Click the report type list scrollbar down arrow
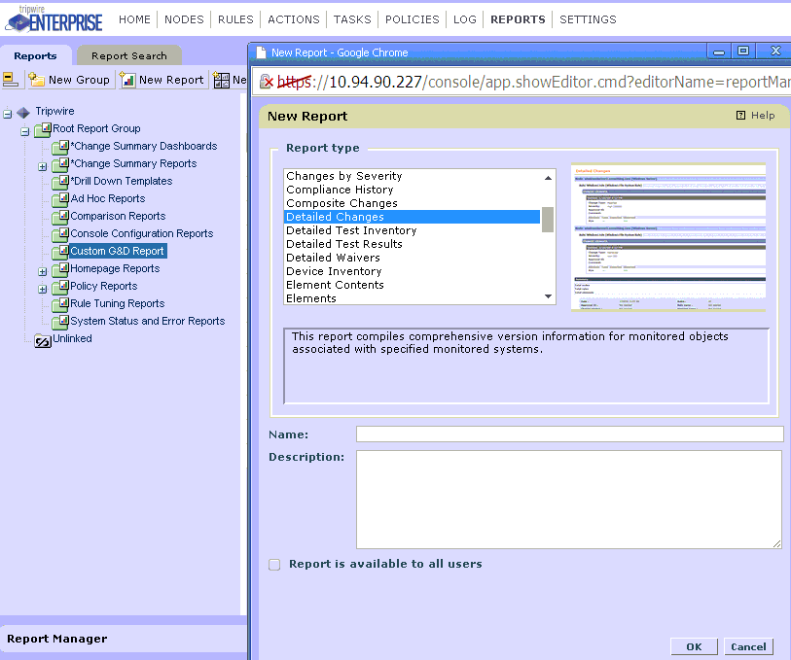The image size is (791, 660). [548, 296]
